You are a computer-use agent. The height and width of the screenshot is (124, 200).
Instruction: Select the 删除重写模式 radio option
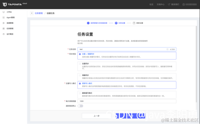click(80, 93)
